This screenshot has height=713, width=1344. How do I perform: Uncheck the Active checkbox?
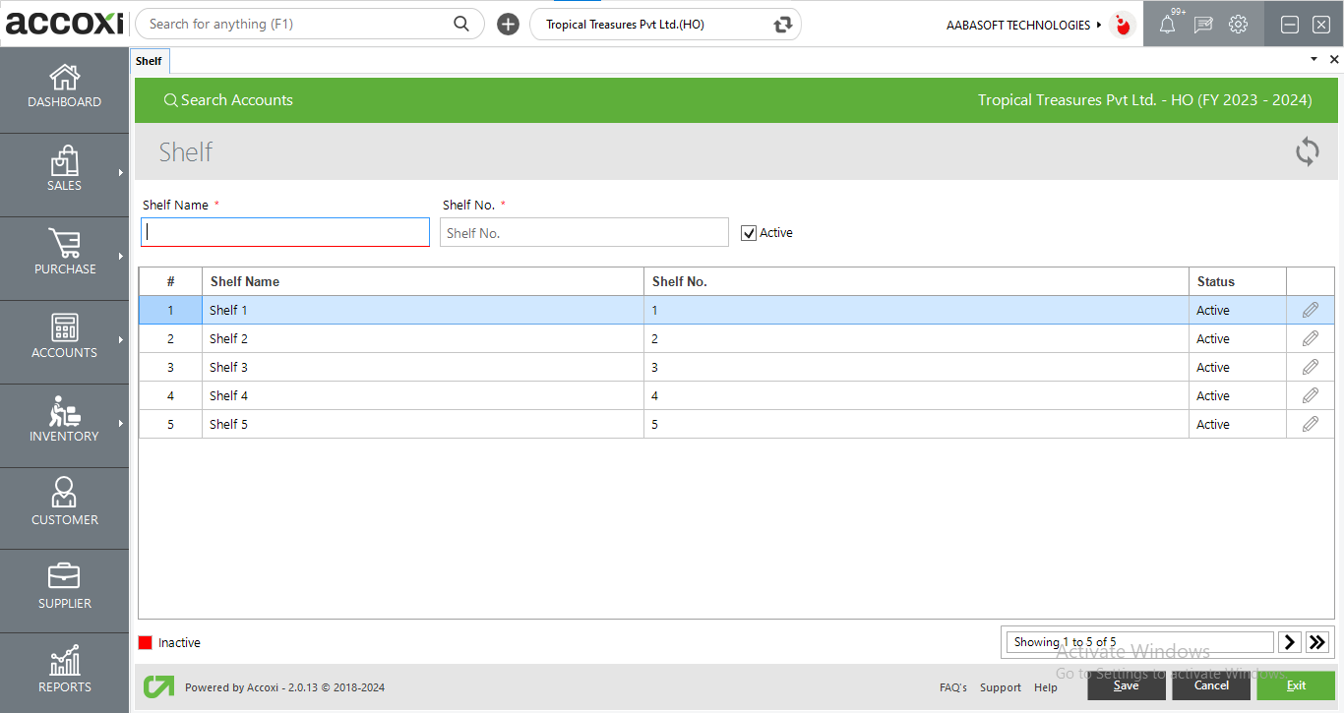click(749, 233)
